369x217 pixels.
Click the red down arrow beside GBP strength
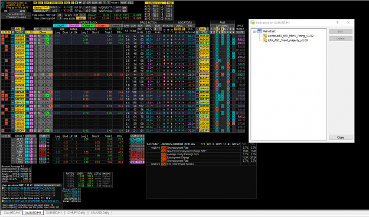point(48,152)
